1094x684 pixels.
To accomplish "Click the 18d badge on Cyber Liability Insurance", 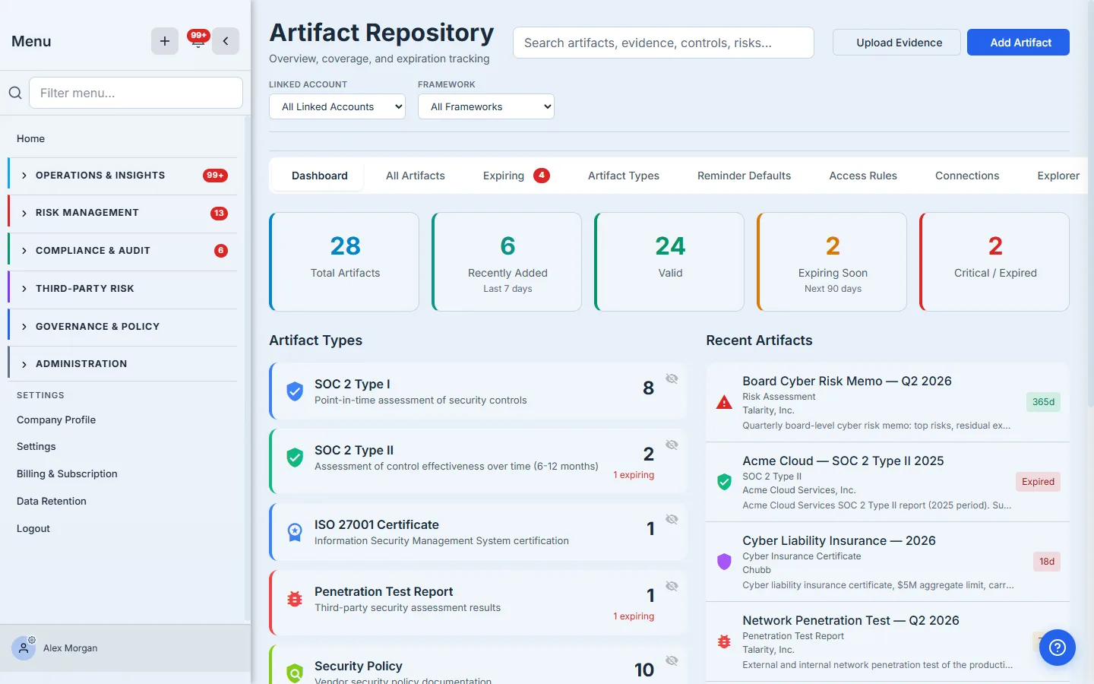I will pos(1047,562).
